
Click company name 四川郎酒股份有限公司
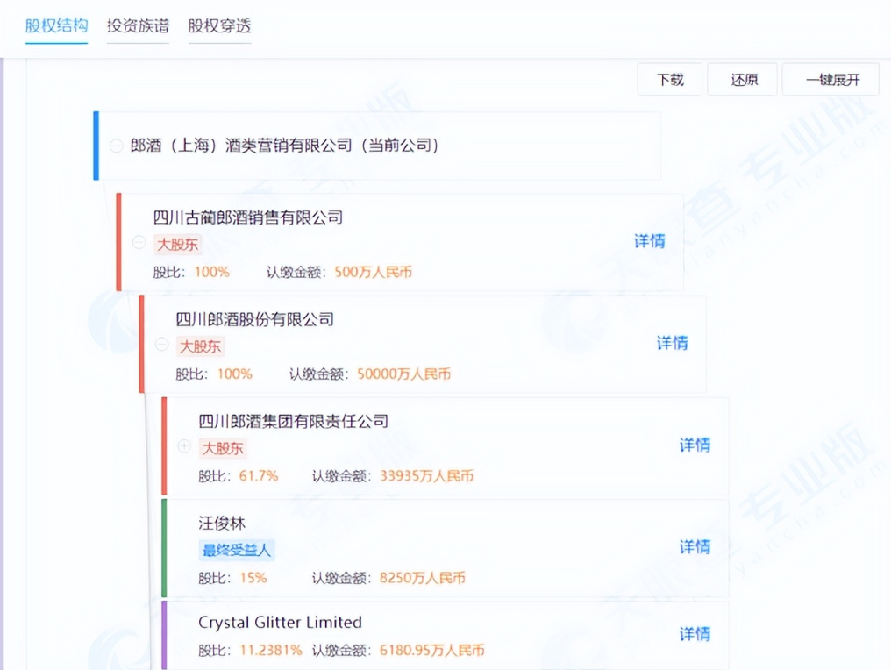[x=254, y=319]
